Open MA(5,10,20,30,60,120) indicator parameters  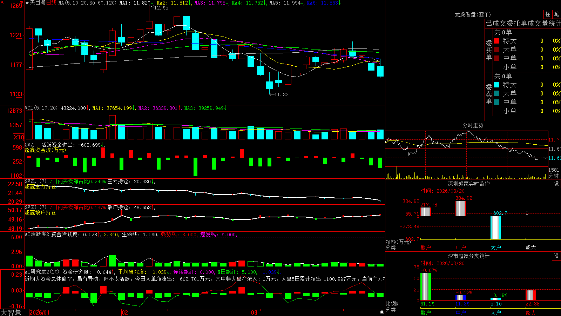coord(87,3)
